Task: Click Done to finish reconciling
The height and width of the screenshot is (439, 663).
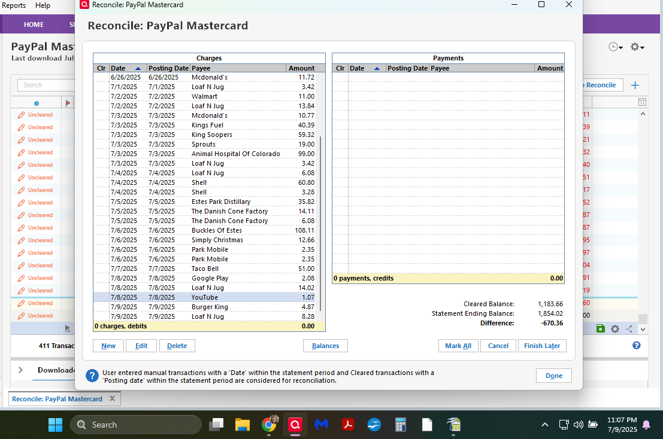Action: 554,375
